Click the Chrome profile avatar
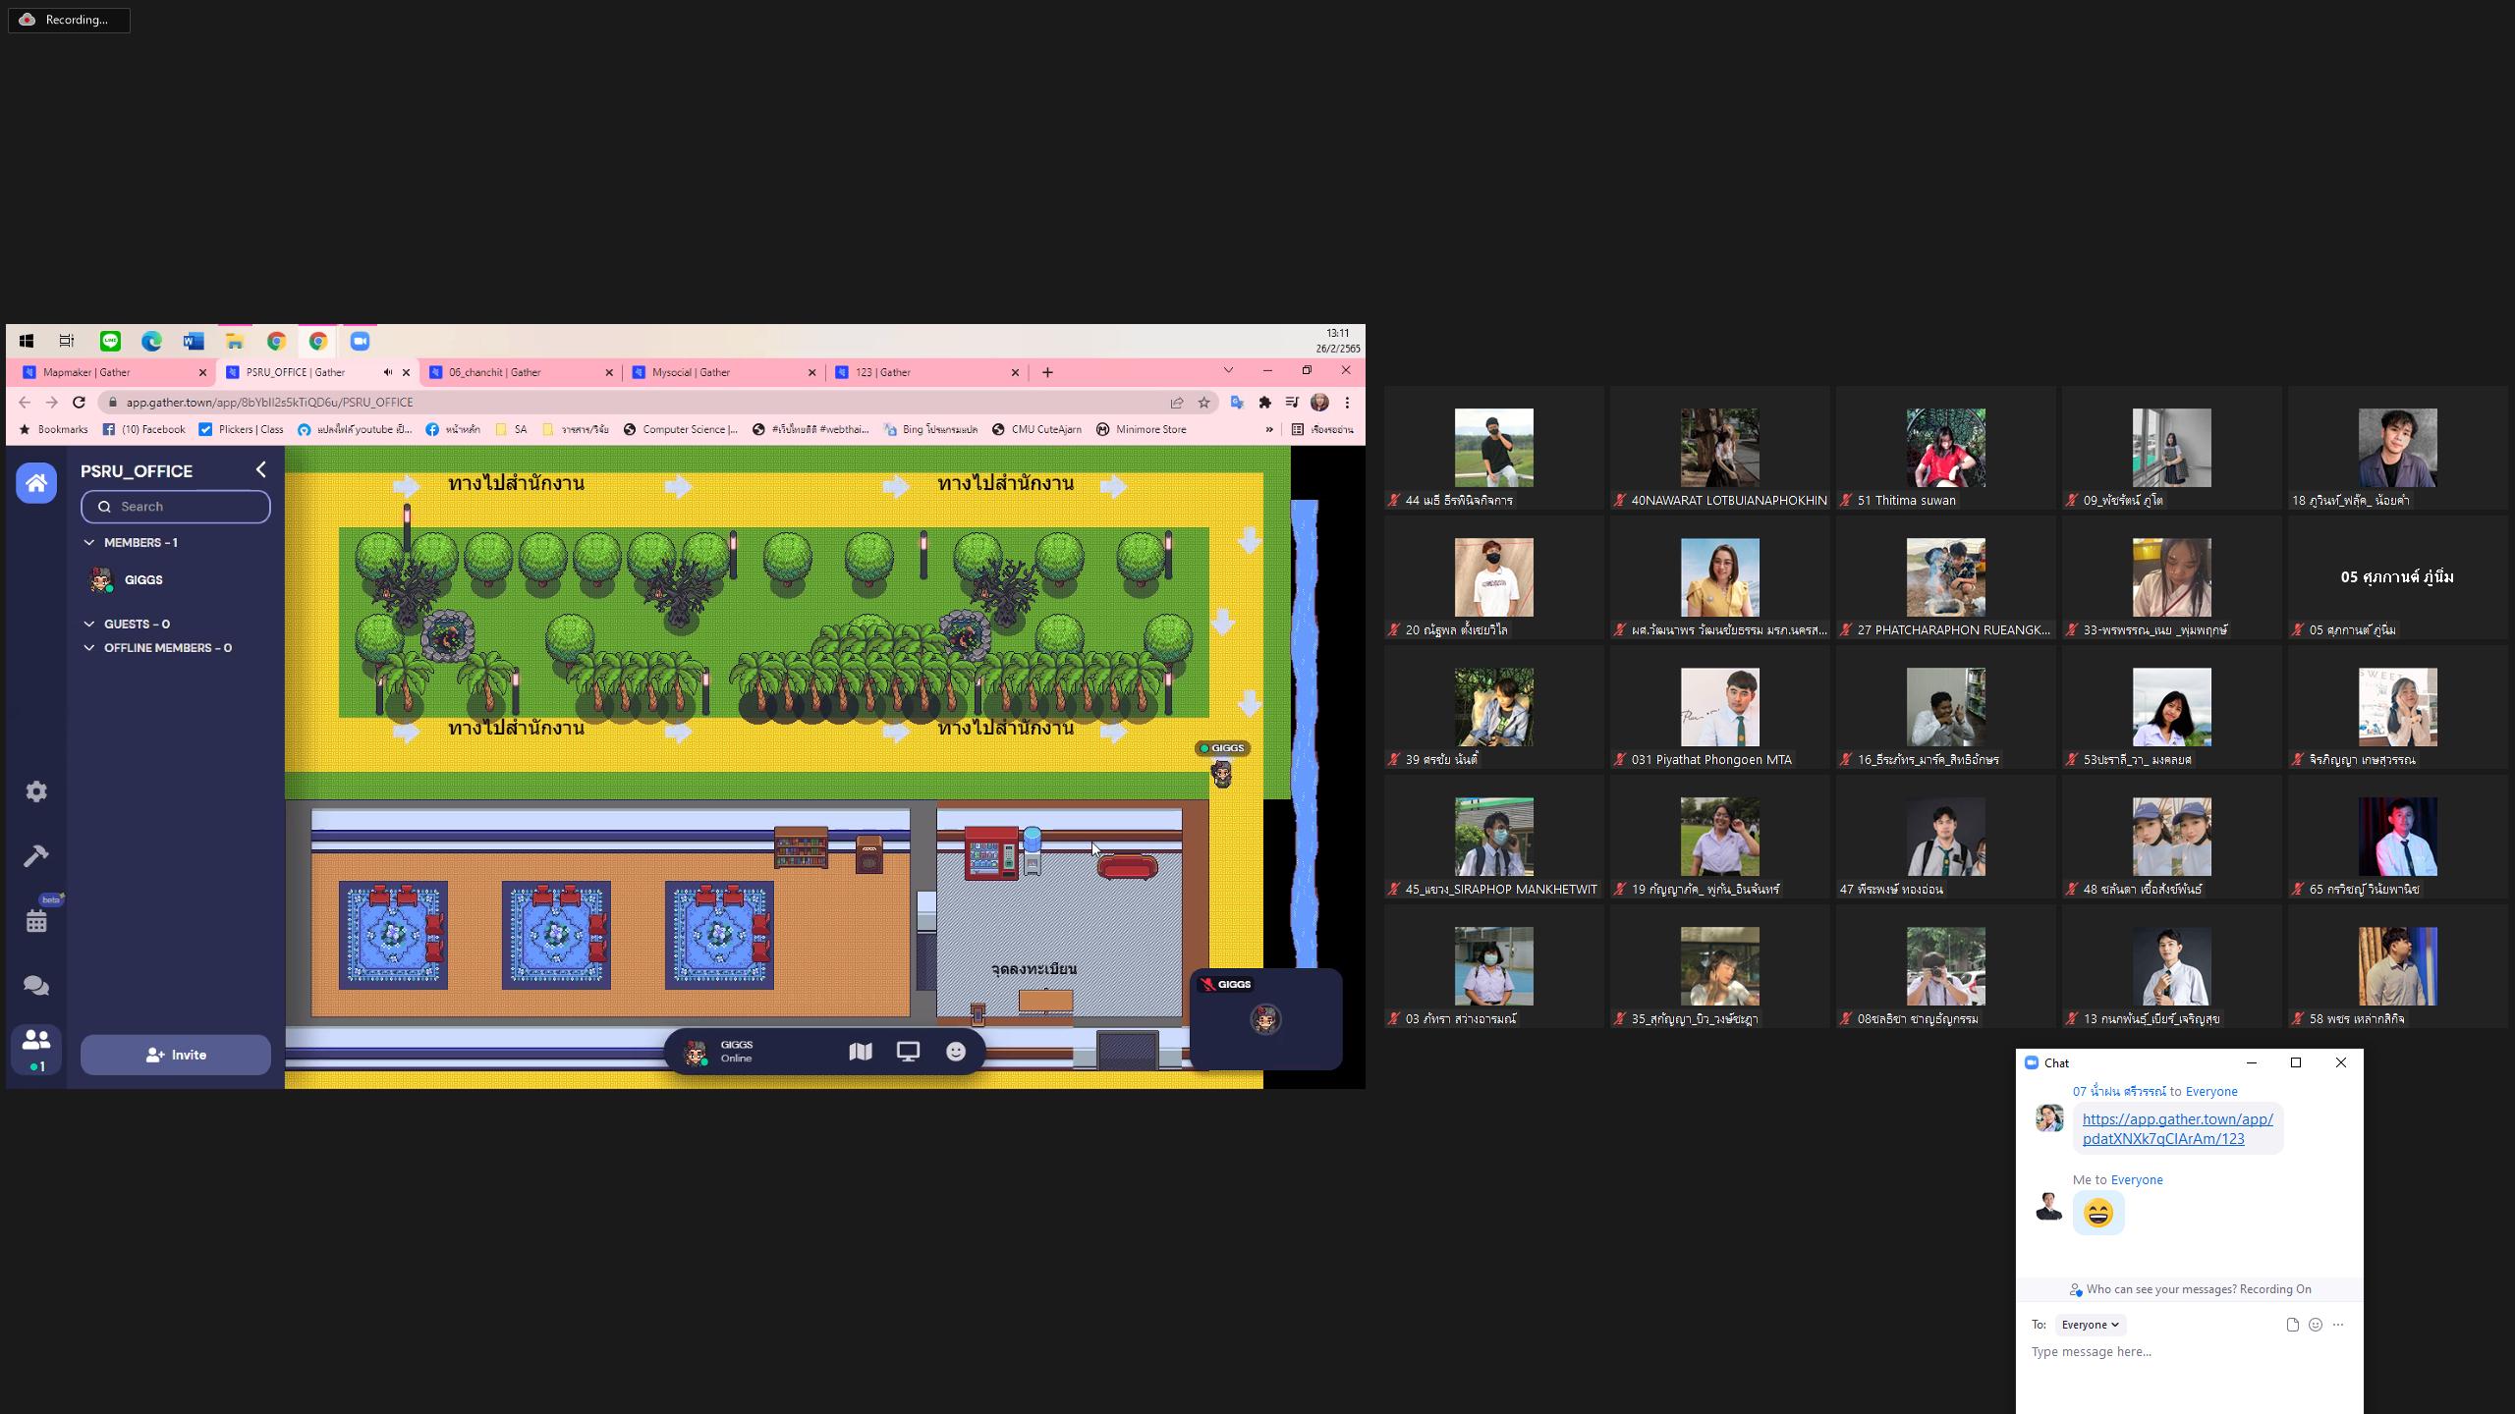 (1319, 403)
